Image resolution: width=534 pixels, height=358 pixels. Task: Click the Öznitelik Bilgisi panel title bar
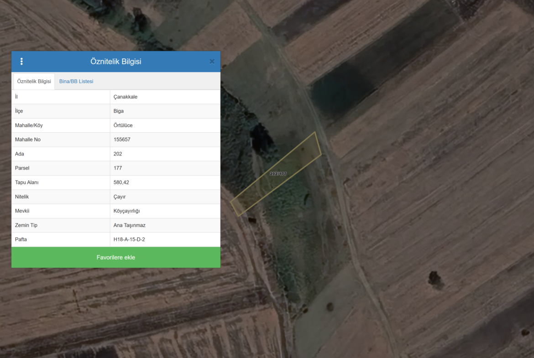pos(116,62)
